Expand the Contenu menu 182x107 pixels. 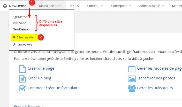click(95, 6)
